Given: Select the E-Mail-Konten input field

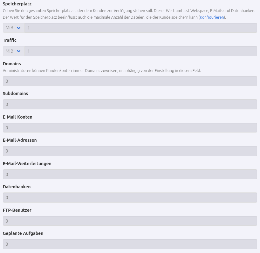Looking at the screenshot, I should click(x=130, y=128).
